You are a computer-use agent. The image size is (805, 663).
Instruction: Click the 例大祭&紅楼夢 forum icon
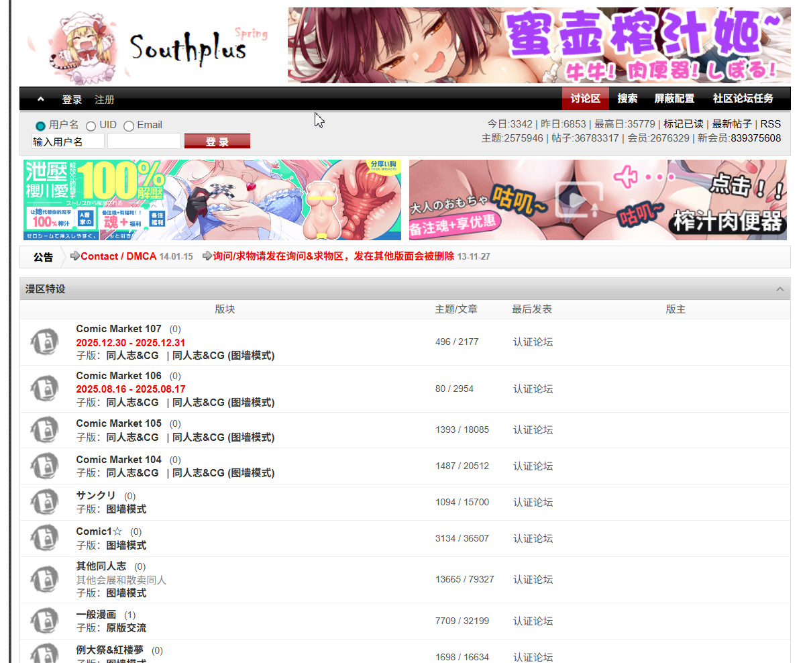[44, 654]
